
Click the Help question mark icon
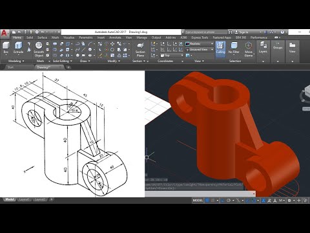(282, 32)
